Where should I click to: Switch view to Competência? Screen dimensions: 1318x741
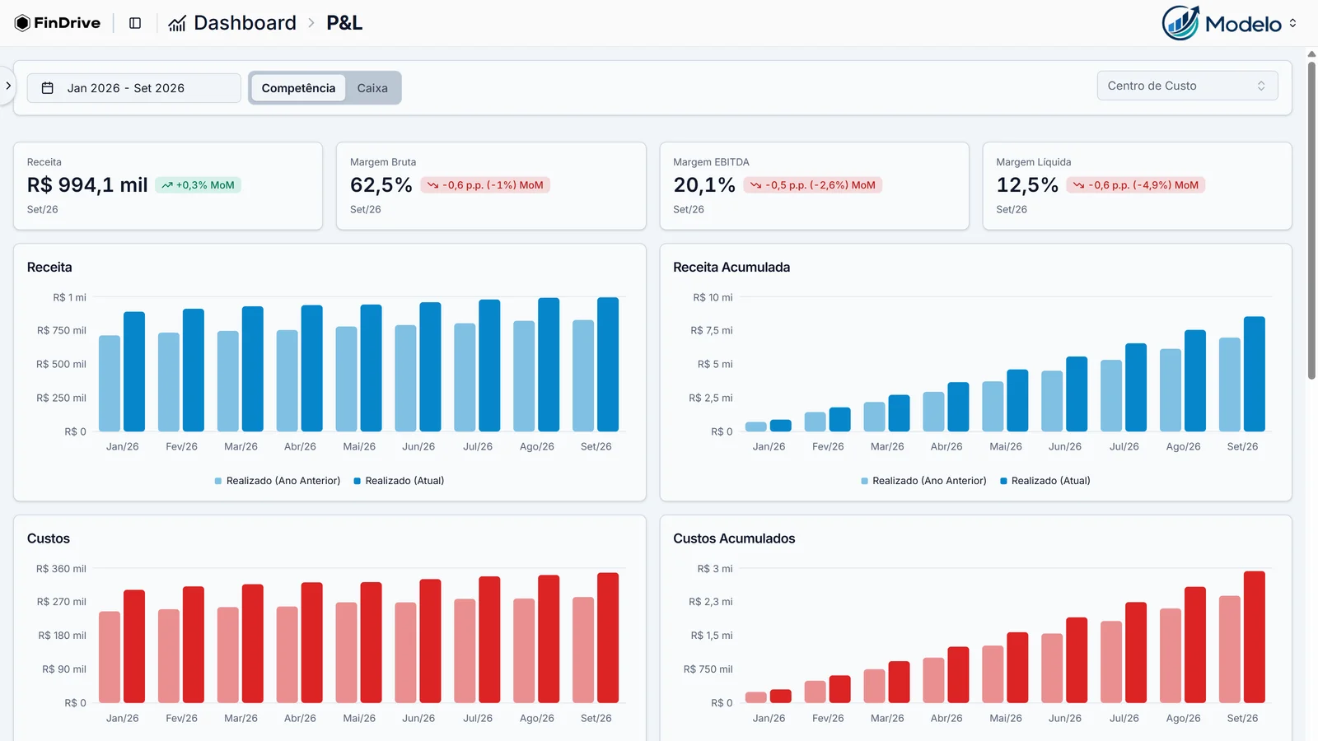point(298,88)
